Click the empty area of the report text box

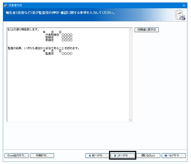[x=68, y=88]
